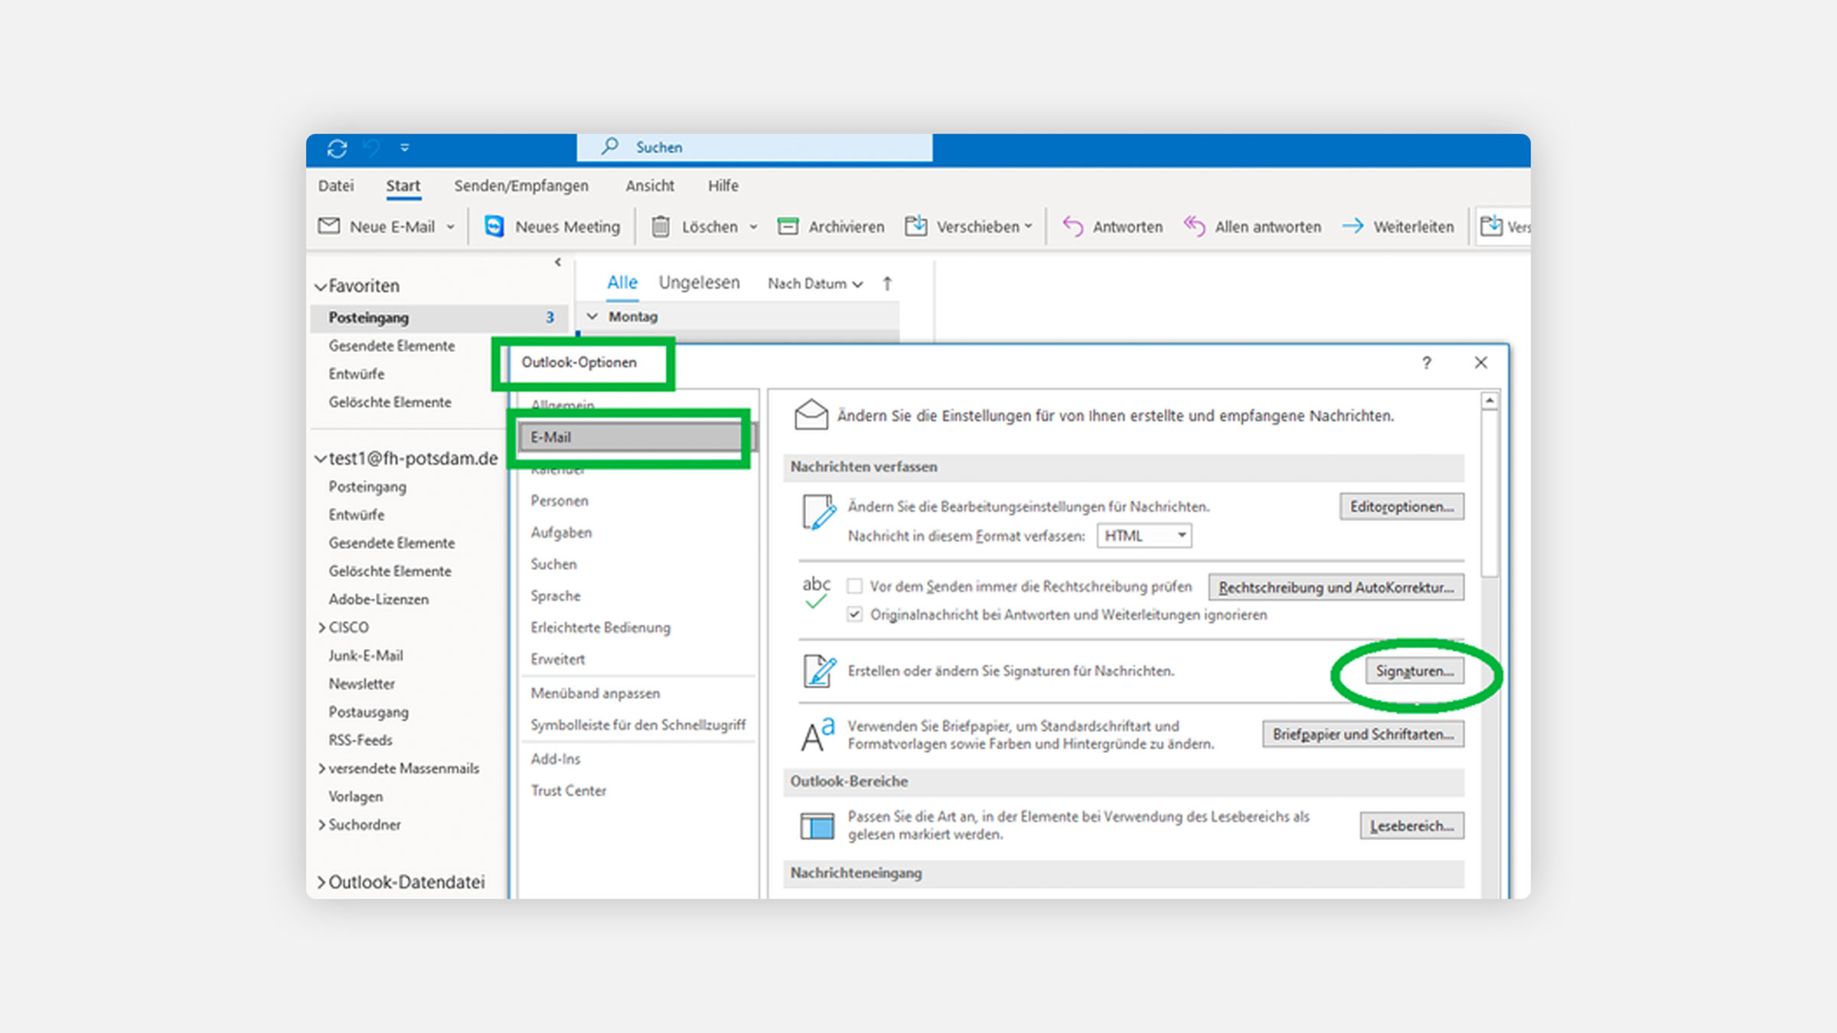Click the Editoroptionen button
Screen dimensions: 1837x1033
(1401, 507)
